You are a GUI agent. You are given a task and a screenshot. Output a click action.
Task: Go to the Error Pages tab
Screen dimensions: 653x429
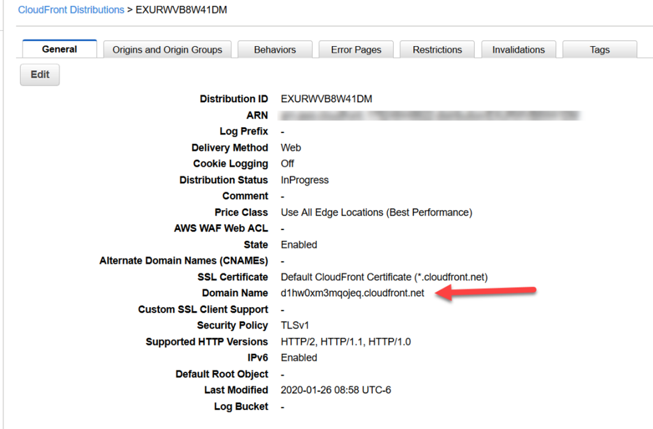click(356, 49)
